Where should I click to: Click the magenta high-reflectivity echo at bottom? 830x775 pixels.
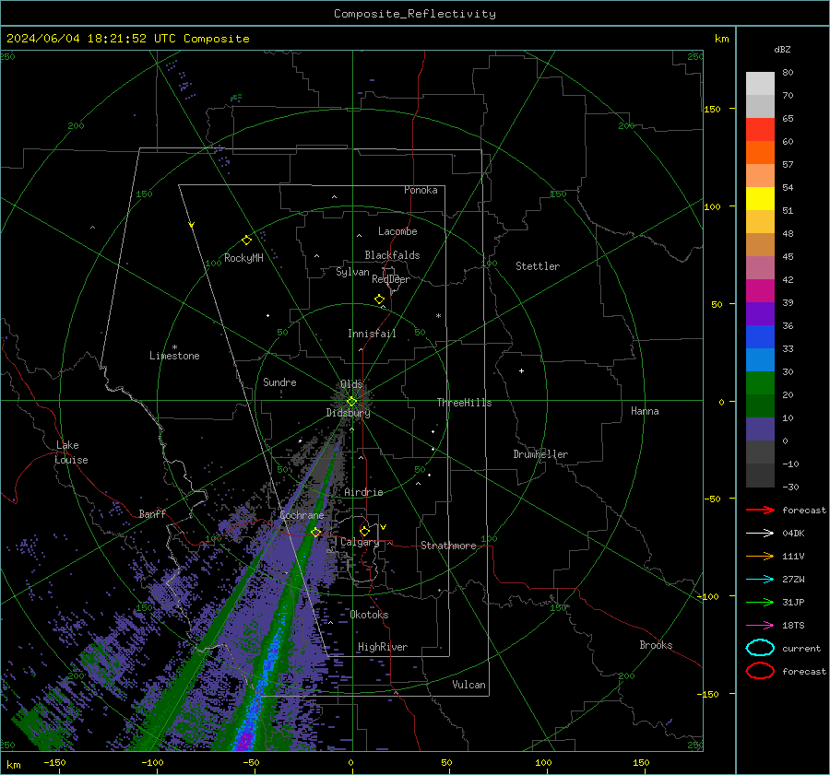point(244,740)
